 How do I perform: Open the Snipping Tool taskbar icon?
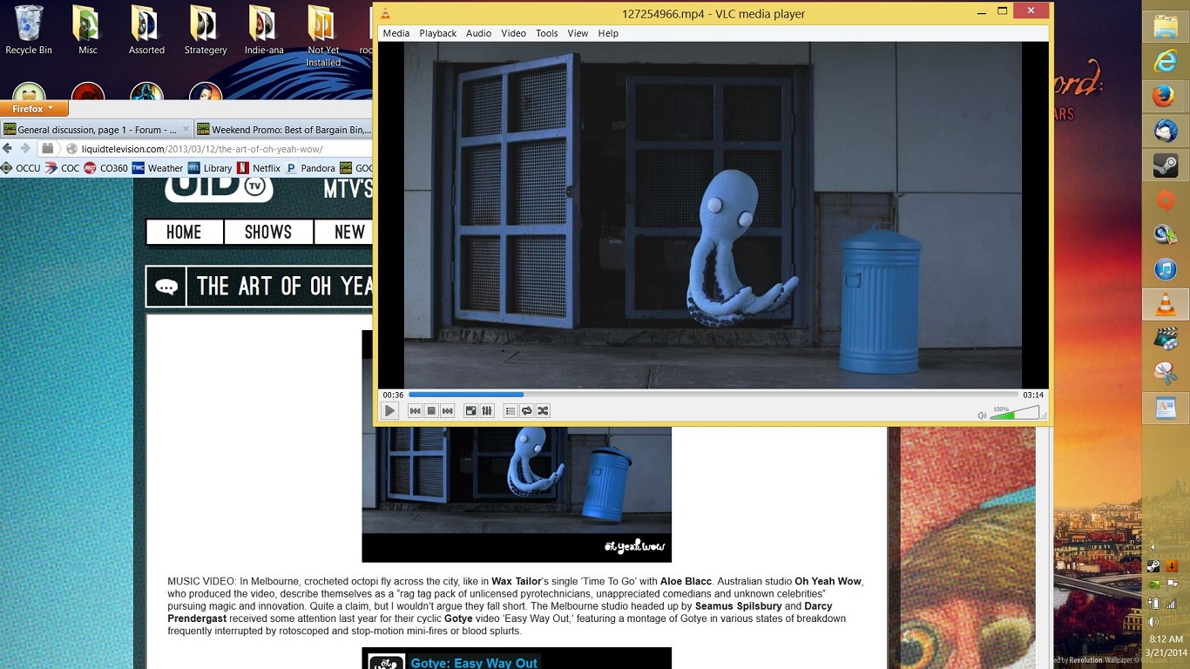(1166, 373)
